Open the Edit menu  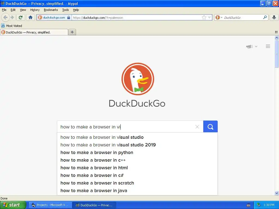coord(13,10)
